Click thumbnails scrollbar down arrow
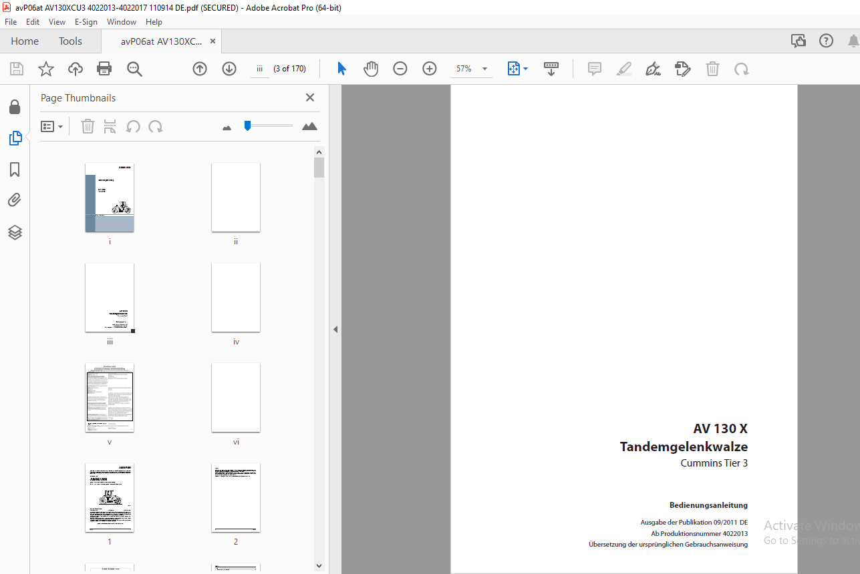The width and height of the screenshot is (860, 574). [x=319, y=567]
